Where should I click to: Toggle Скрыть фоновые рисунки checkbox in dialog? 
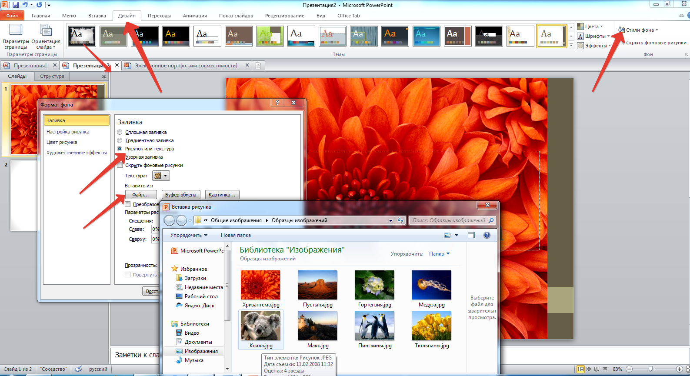[x=120, y=165]
